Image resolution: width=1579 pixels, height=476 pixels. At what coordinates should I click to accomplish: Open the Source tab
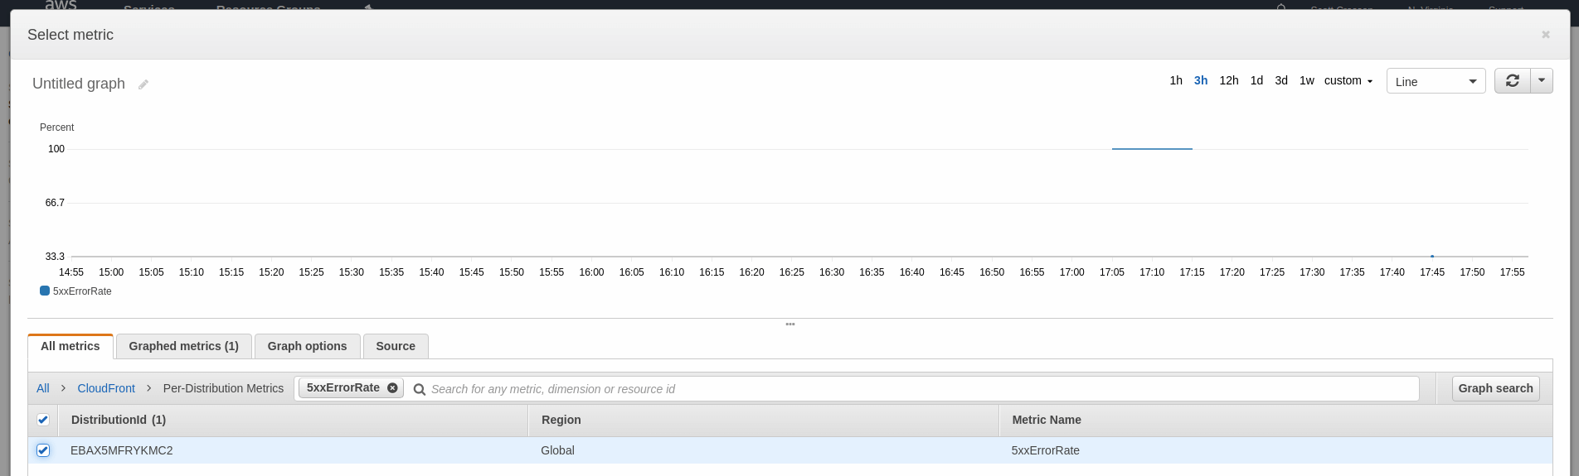(x=395, y=346)
